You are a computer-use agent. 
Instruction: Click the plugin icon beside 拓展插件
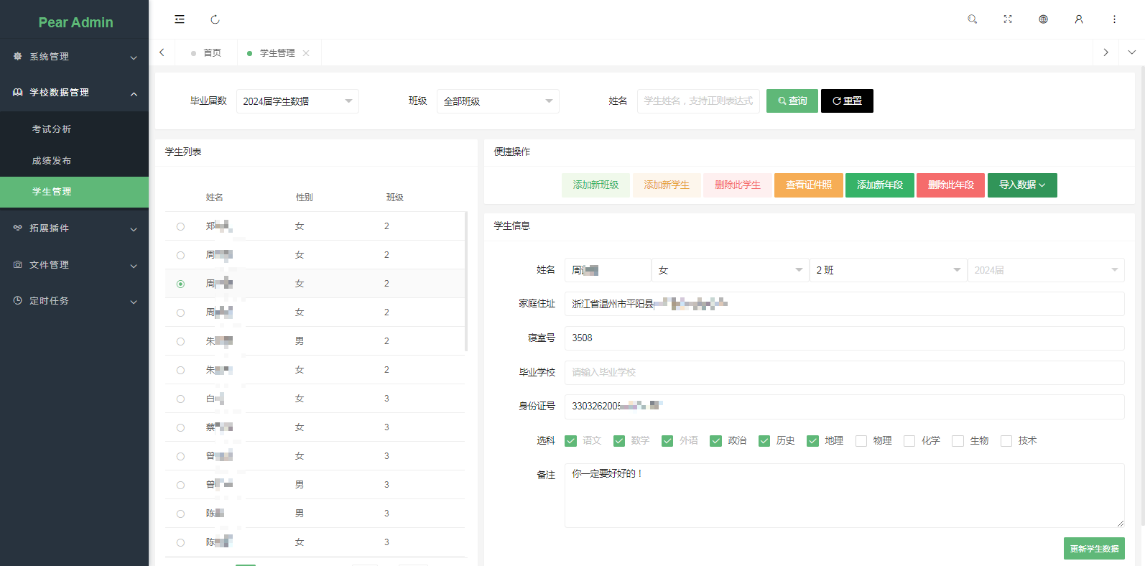[18, 228]
